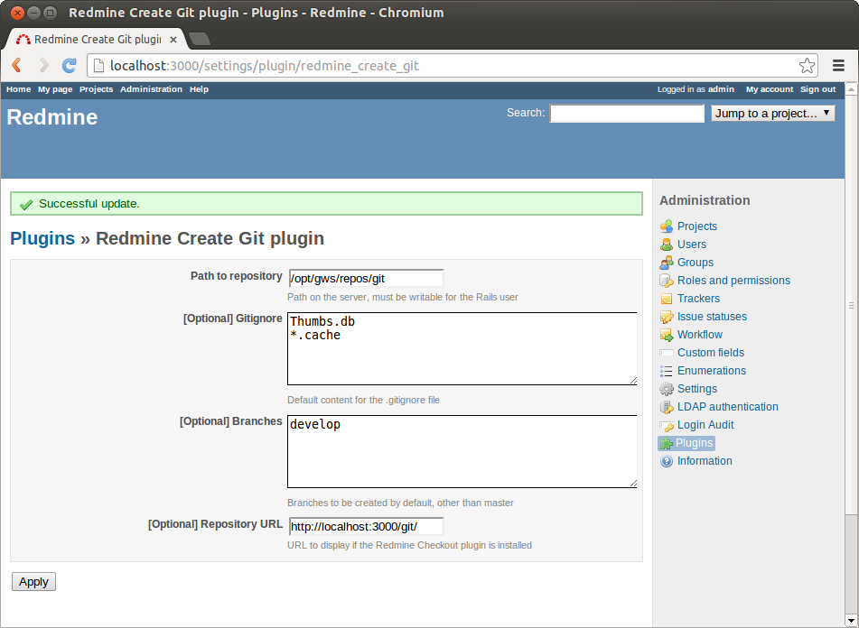Click the vertical scrollbar thumb
The image size is (859, 628).
[x=852, y=305]
